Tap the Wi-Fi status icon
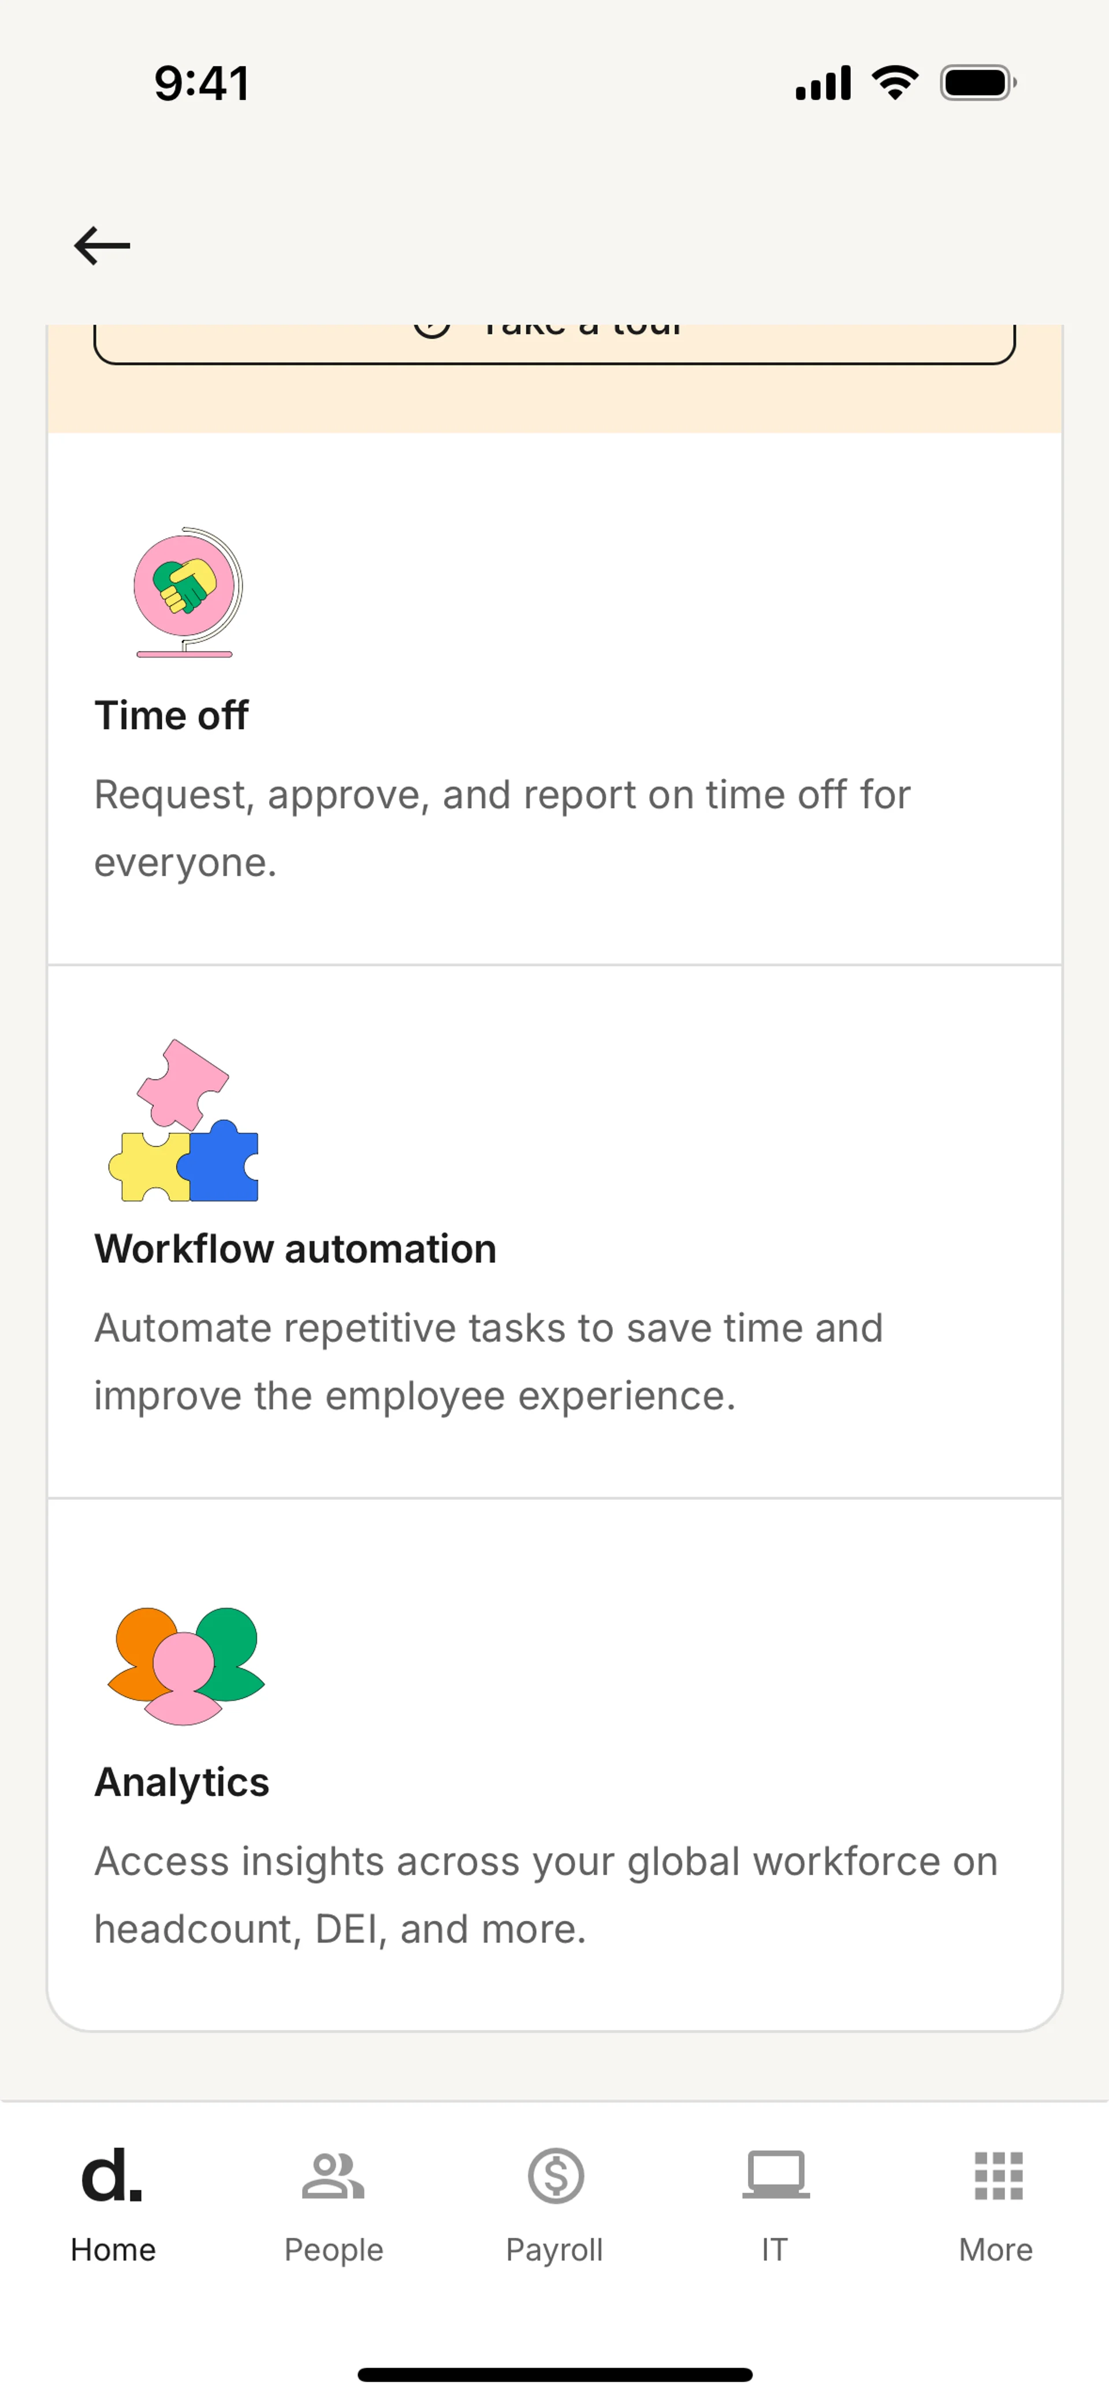Image resolution: width=1109 pixels, height=2404 pixels. 895,83
